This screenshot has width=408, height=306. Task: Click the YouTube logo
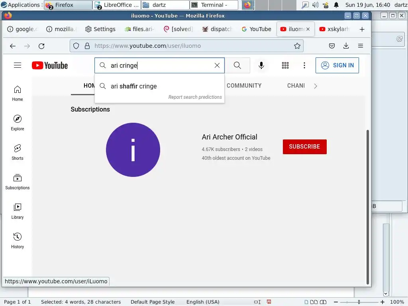[50, 65]
